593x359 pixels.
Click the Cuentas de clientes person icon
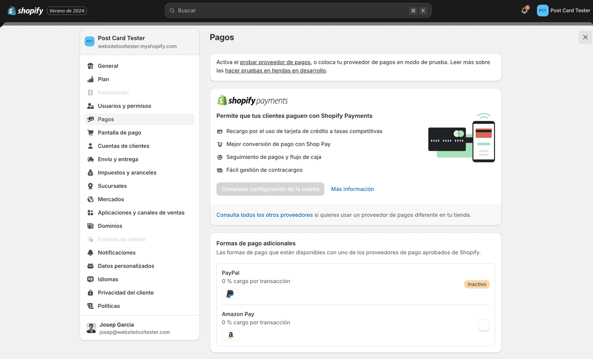click(90, 146)
